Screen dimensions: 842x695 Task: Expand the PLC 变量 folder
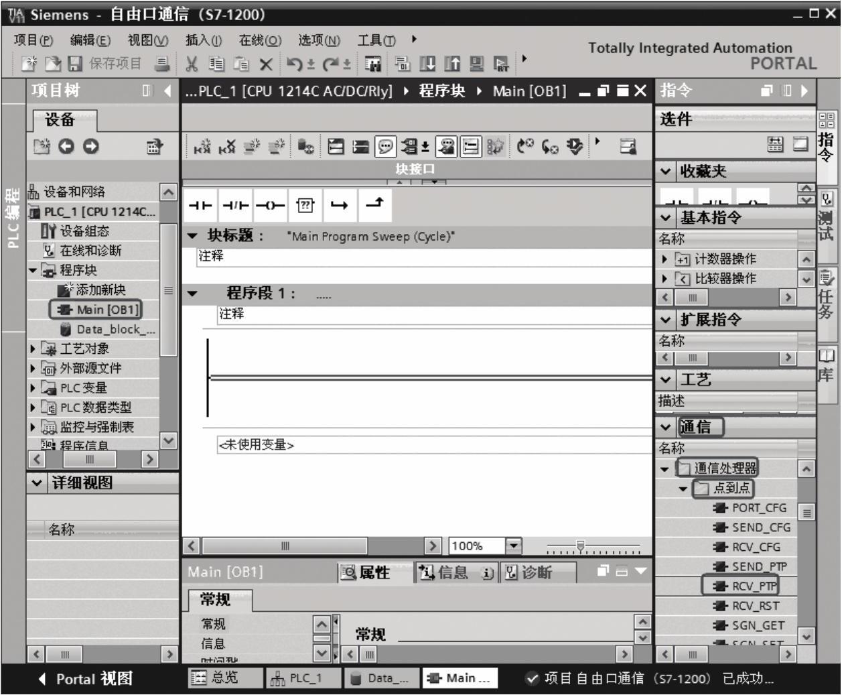33,387
